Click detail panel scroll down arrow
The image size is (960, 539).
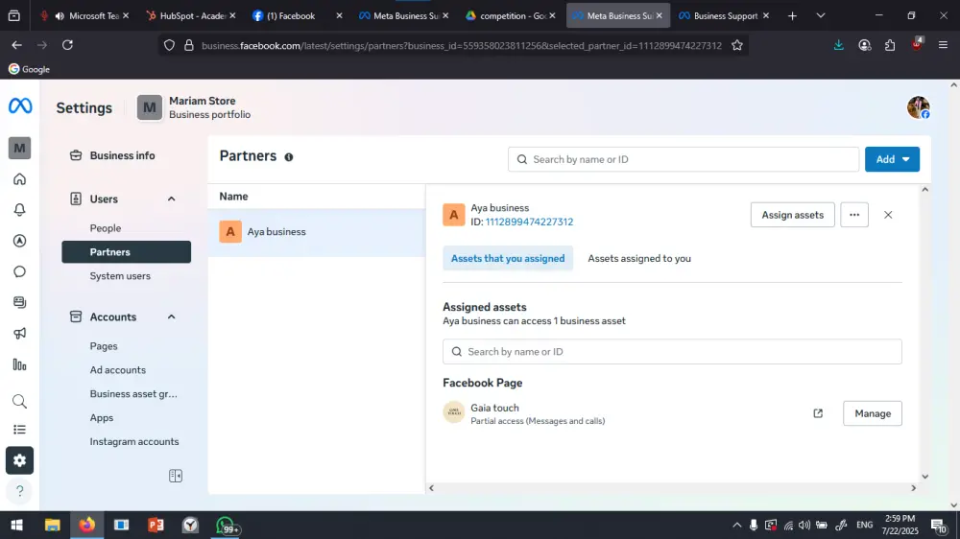925,477
